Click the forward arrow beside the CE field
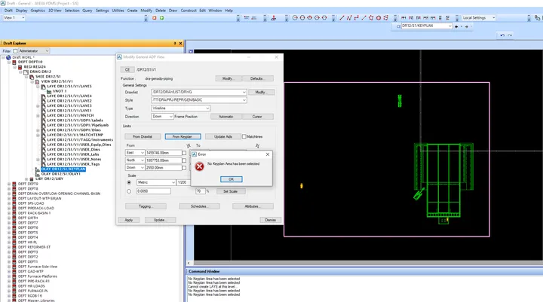 pos(467,26)
